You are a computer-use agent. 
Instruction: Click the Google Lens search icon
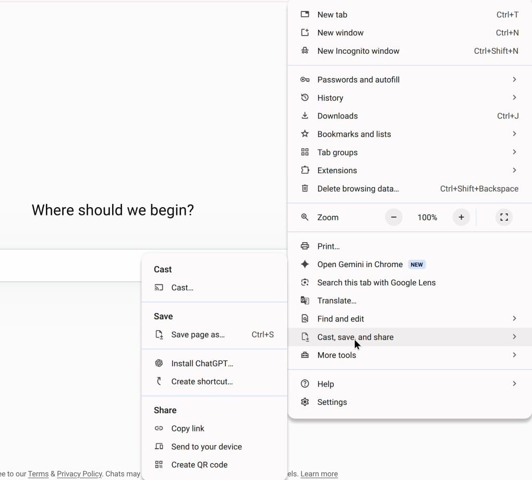305,282
